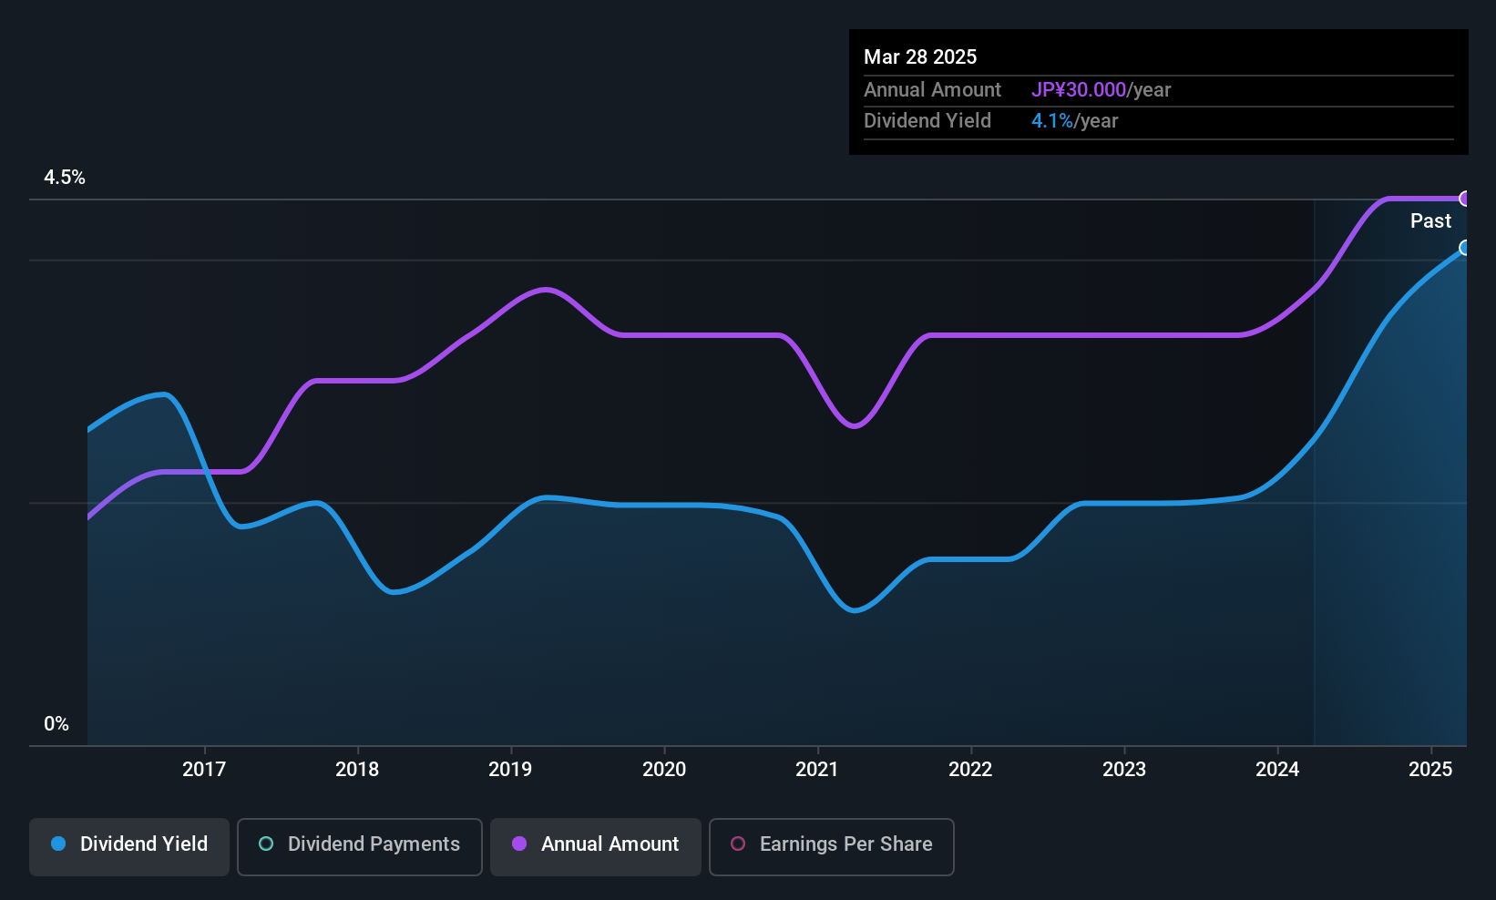Click the blue endpoint marker of Dividend Yield line
The width and height of the screenshot is (1496, 900).
coord(1465,248)
